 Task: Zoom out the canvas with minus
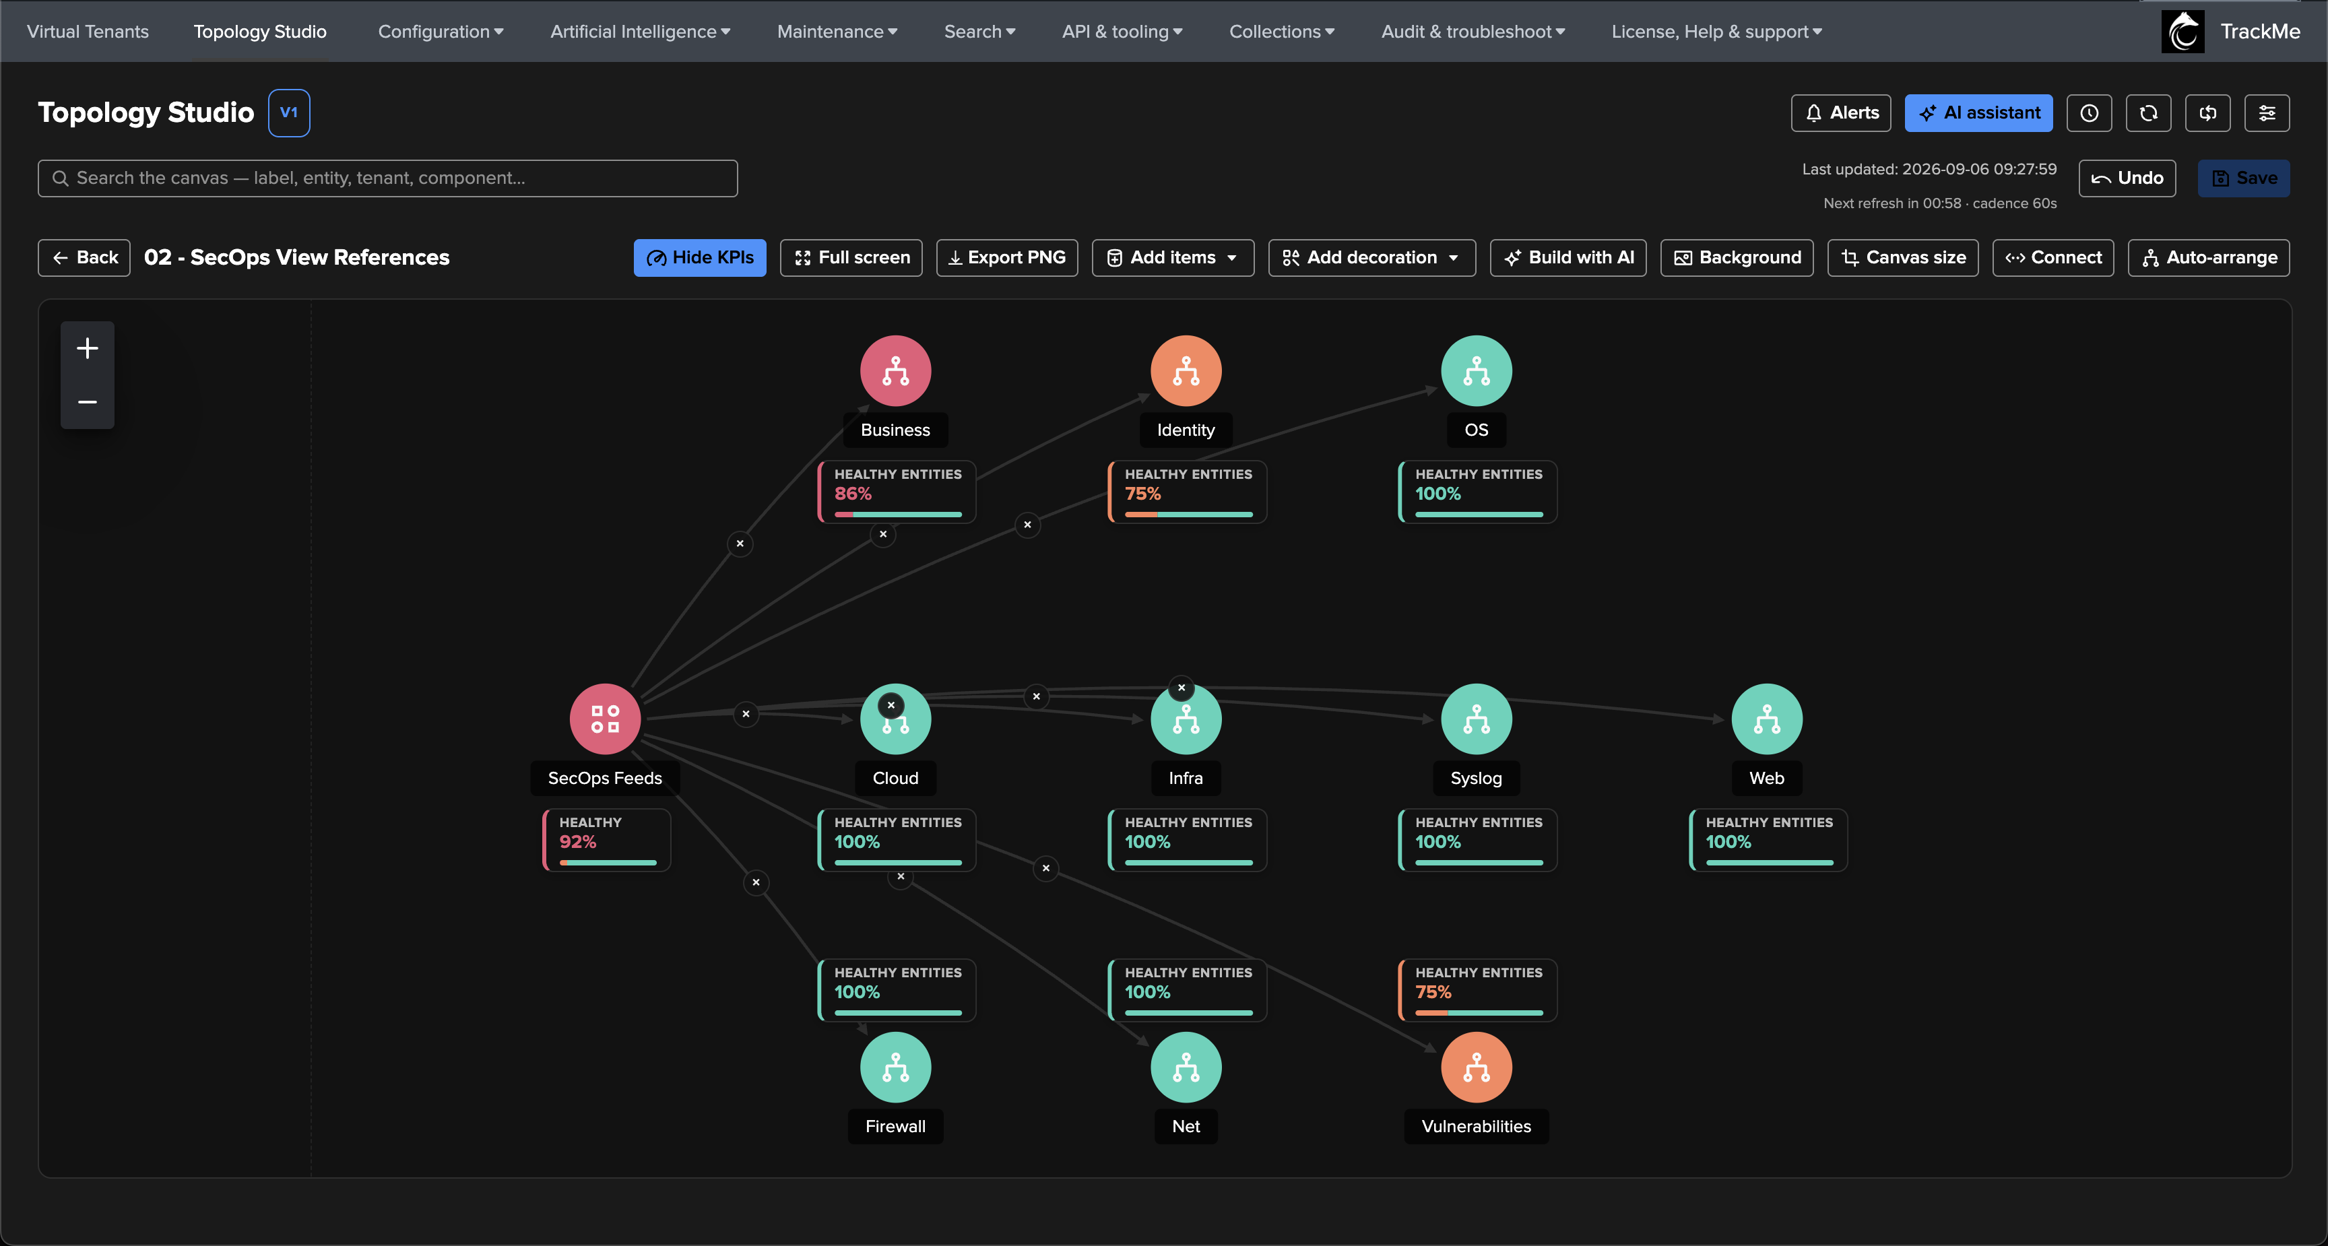88,401
